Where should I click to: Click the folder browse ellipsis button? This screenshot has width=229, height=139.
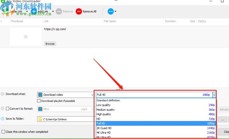(223, 120)
